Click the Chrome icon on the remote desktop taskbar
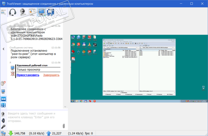The image size is (208, 136). (x=81, y=101)
